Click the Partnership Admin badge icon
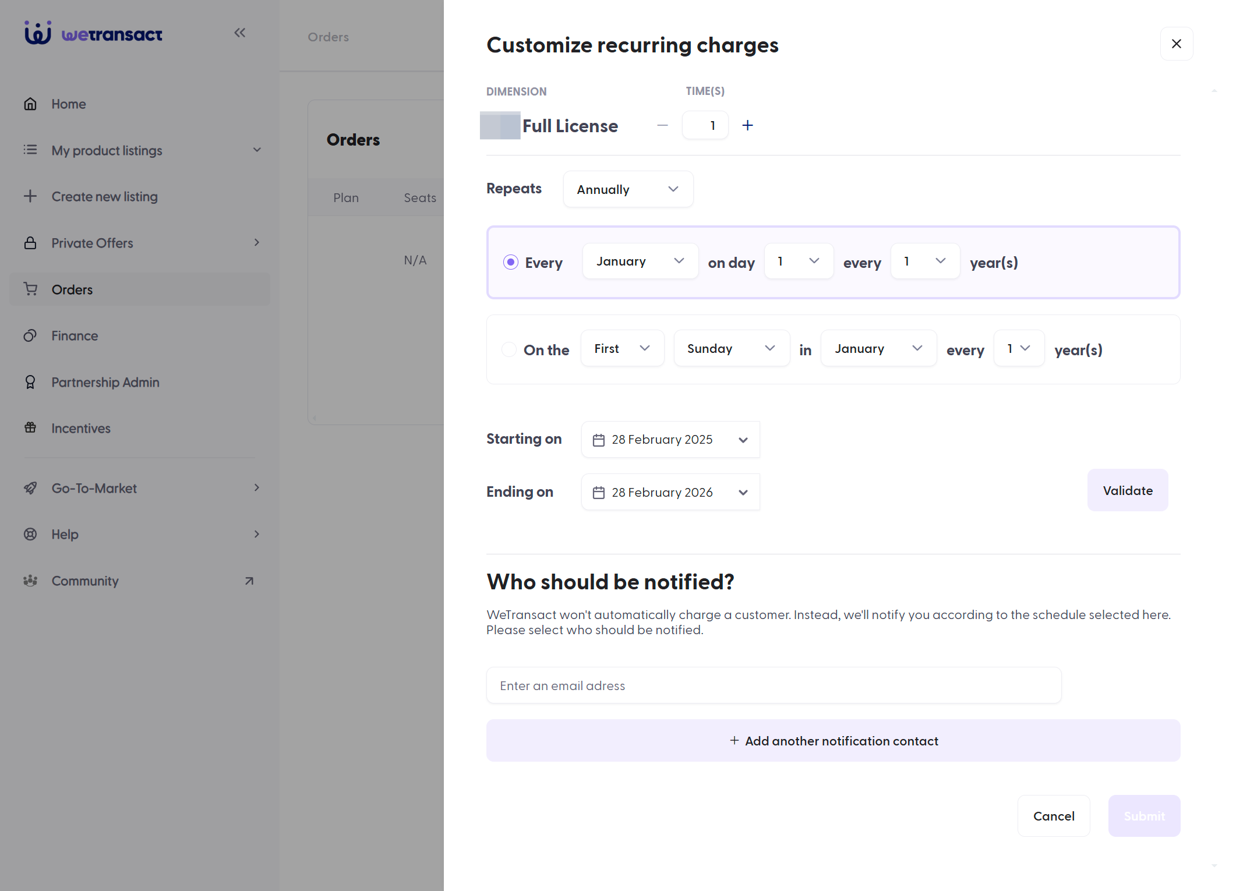This screenshot has width=1236, height=891. [30, 382]
